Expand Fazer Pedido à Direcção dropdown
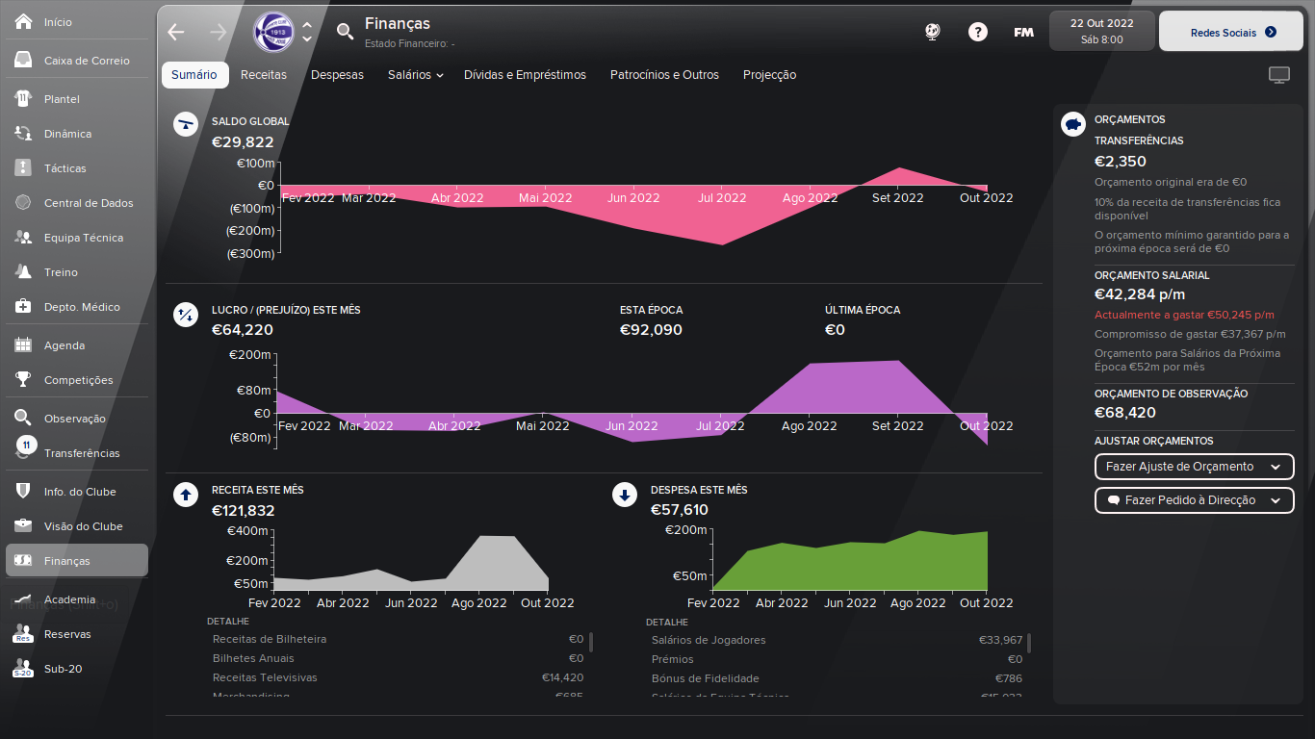 pos(1194,500)
